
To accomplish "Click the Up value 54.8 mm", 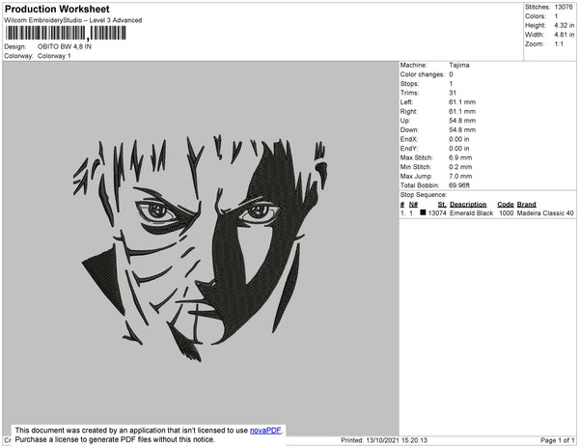I will click(x=462, y=121).
